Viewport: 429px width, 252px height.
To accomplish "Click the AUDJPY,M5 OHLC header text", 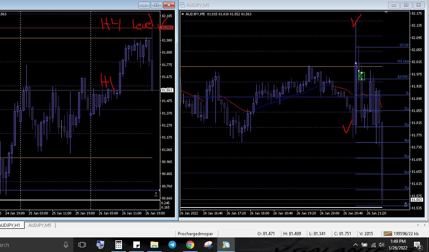I will pyautogui.click(x=218, y=14).
